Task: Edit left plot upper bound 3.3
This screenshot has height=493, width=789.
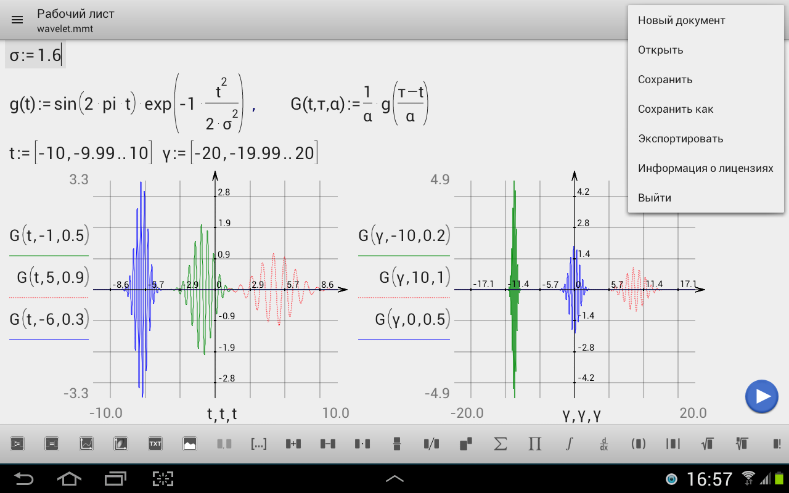Action: [x=78, y=180]
